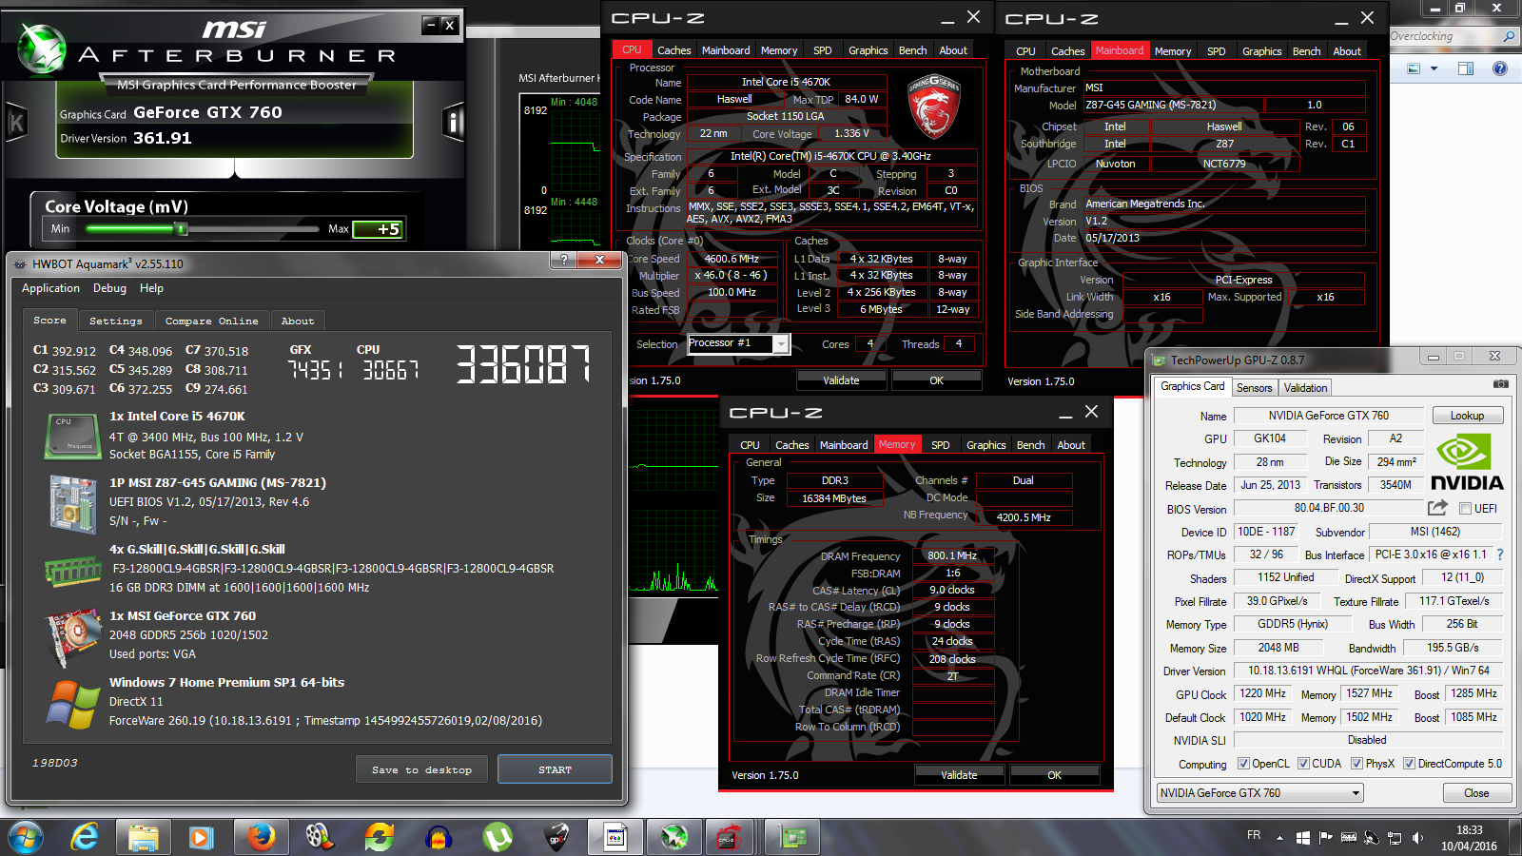
Task: Toggle the OpenCL checkbox
Action: [x=1243, y=764]
